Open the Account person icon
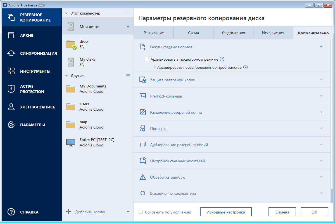Screen dimensions: 335x223 (x=11, y=107)
